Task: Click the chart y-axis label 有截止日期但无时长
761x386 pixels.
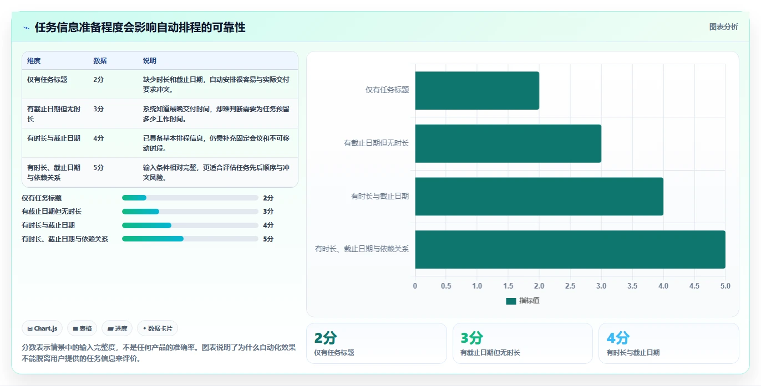Action: pyautogui.click(x=376, y=143)
